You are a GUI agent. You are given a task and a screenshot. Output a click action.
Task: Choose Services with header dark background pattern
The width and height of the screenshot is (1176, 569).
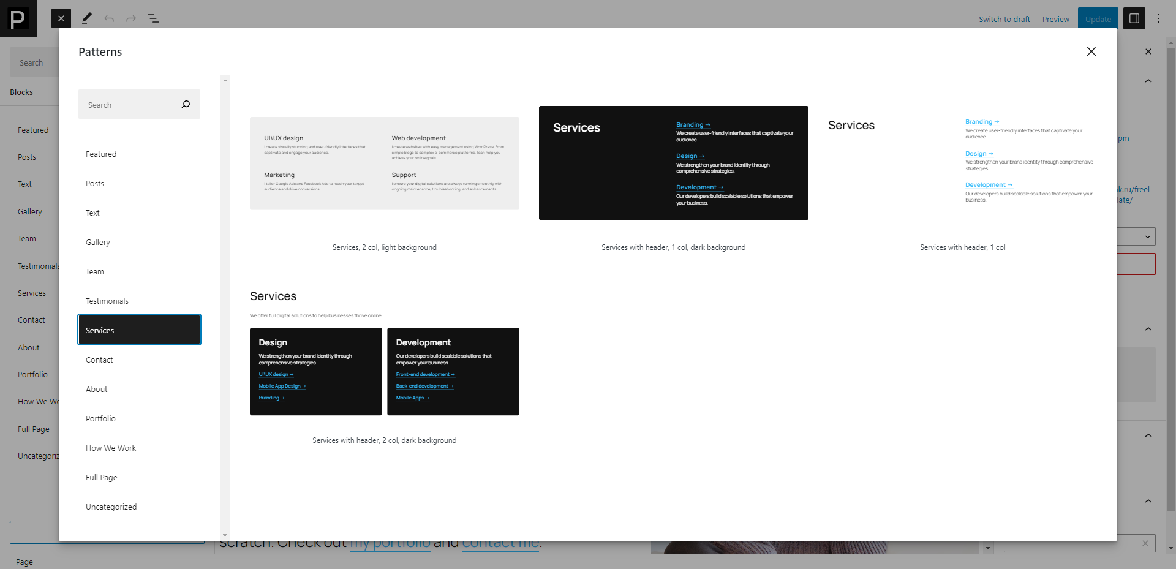(x=673, y=163)
